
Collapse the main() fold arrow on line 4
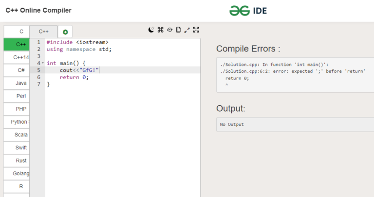tap(43, 63)
